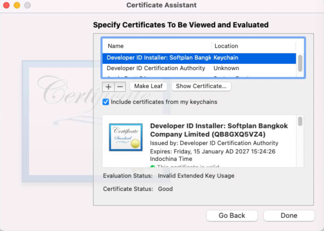
Task: Click Done to finish
Action: pyautogui.click(x=289, y=215)
